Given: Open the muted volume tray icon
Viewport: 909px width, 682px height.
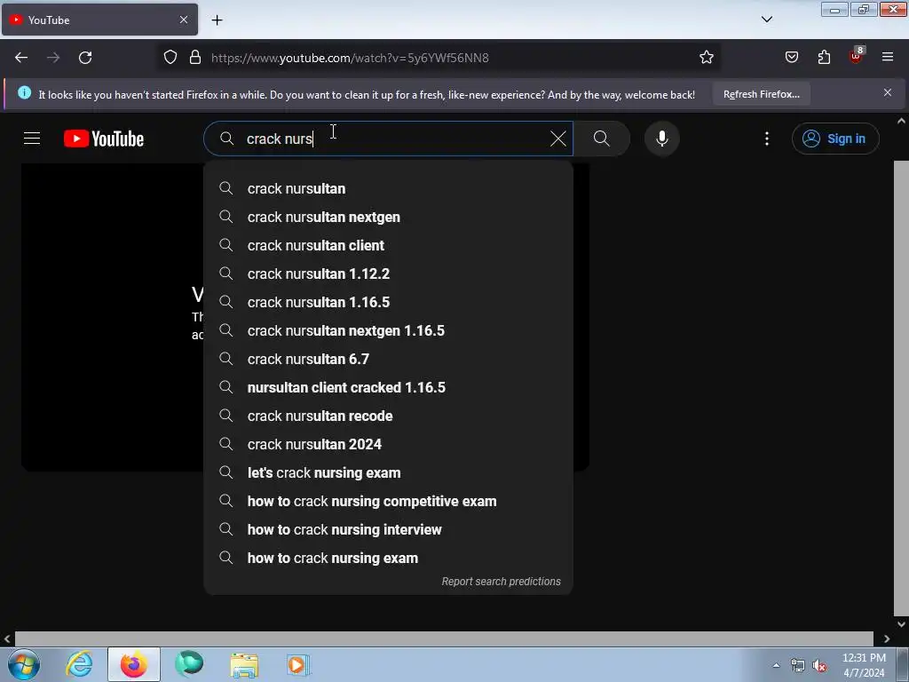Looking at the screenshot, I should [x=819, y=666].
